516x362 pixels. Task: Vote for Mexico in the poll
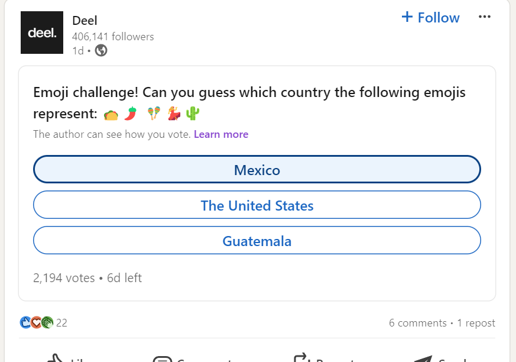(x=257, y=170)
